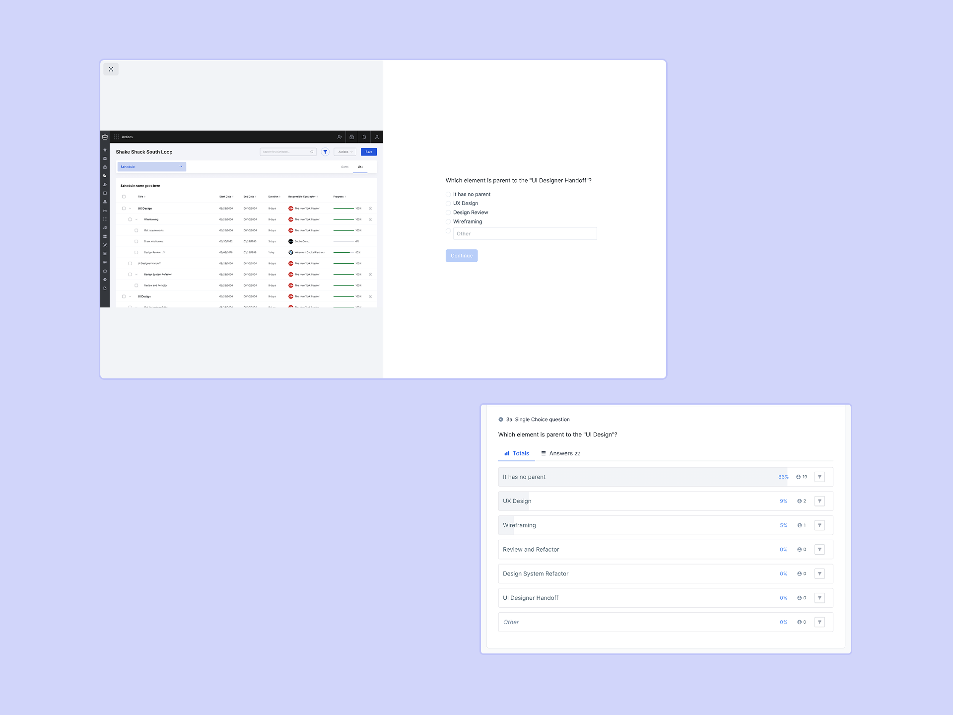The width and height of the screenshot is (953, 715).
Task: Open the folder icon in the sidebar
Action: click(105, 176)
